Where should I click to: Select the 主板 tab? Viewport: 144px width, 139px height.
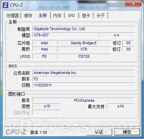pos(43,15)
